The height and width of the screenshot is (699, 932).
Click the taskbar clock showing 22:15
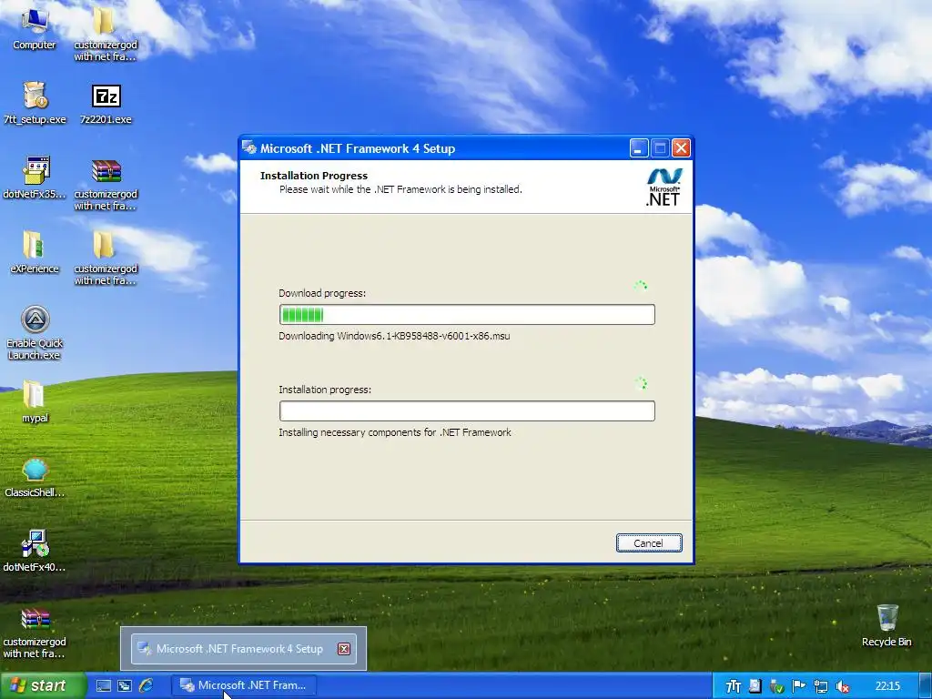[887, 686]
